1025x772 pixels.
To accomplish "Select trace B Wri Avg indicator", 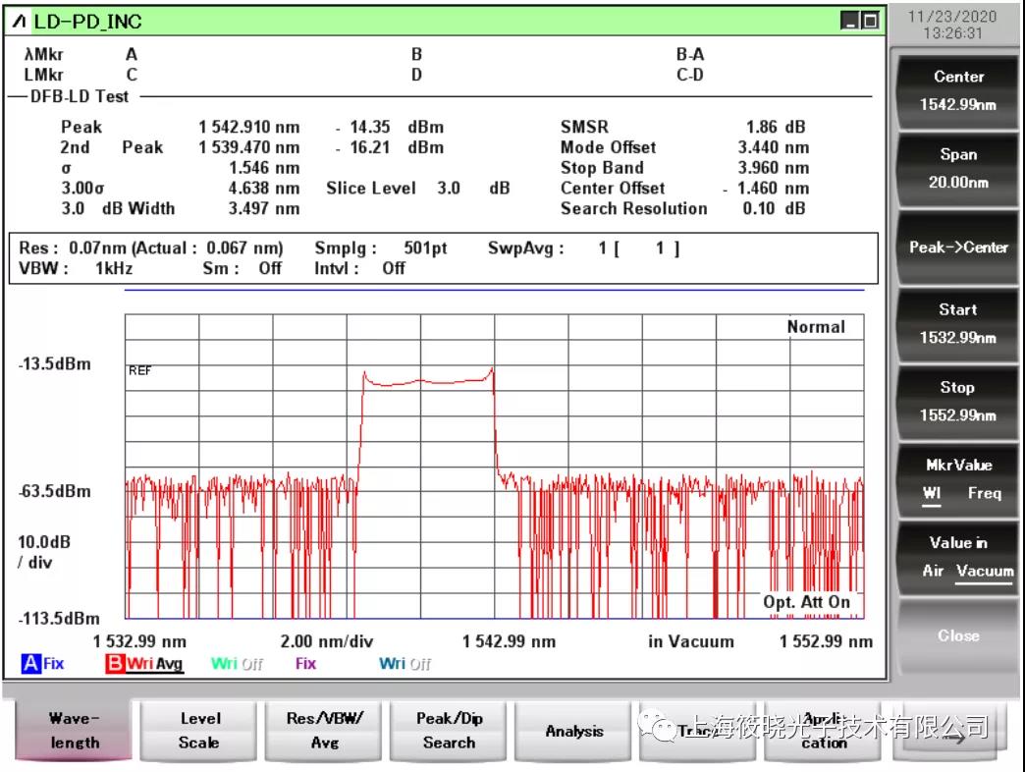I will point(143,664).
